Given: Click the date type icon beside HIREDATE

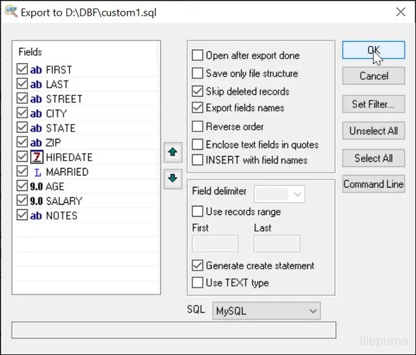Looking at the screenshot, I should pyautogui.click(x=36, y=157).
